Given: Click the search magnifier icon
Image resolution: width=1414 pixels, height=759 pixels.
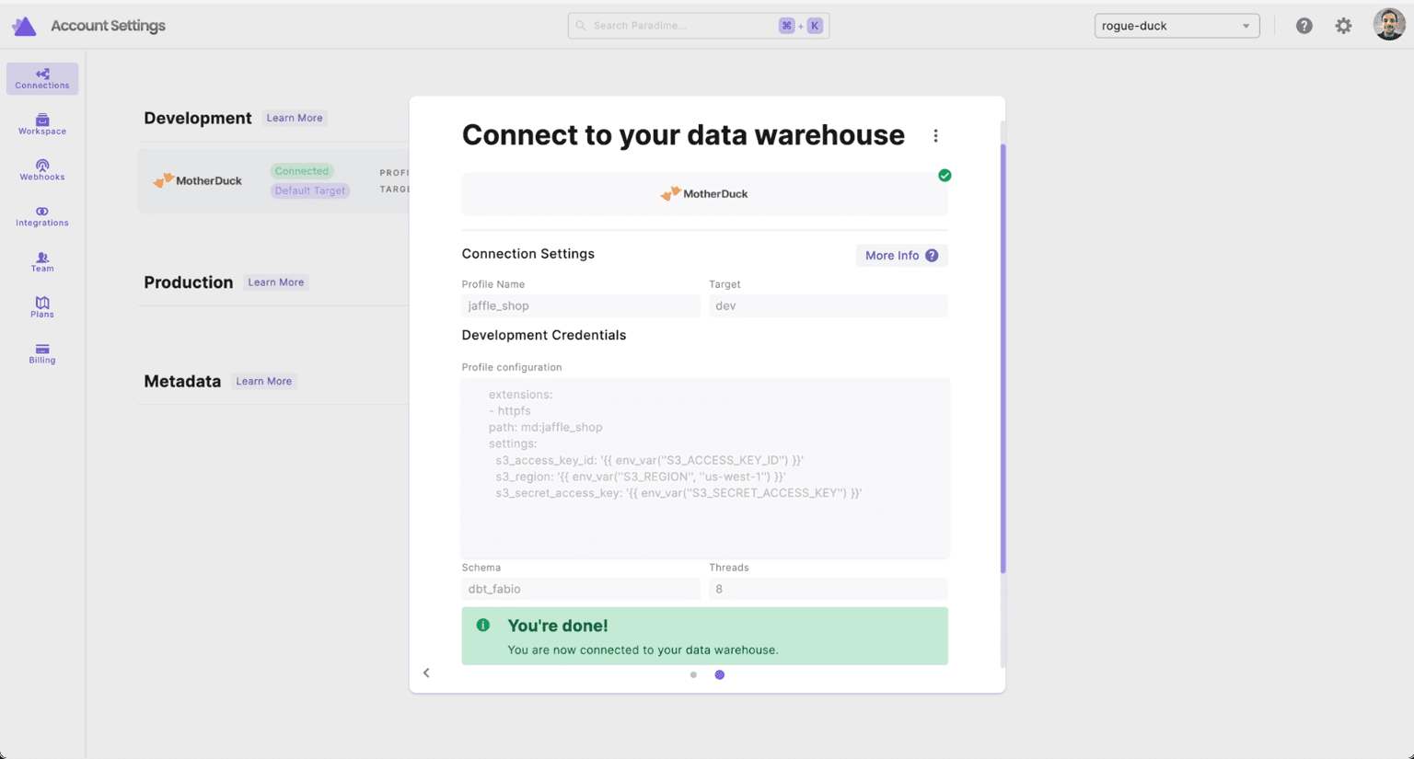Looking at the screenshot, I should [x=581, y=26].
